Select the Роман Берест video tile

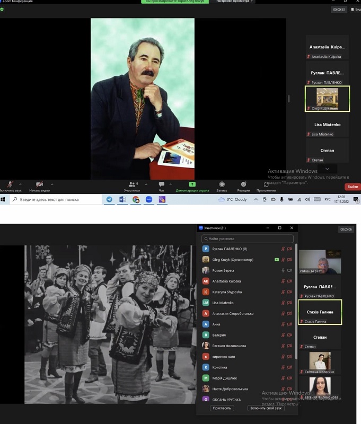point(320,261)
